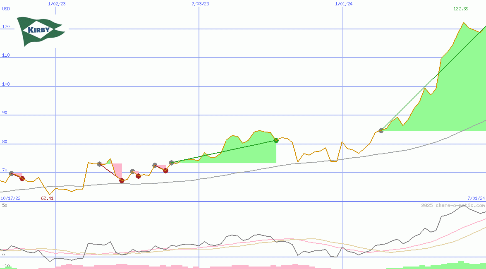Open the share-o-matic.com watermark link

click(452, 205)
